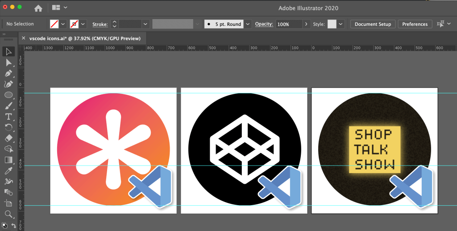Click the Stroke color swatch

coord(75,24)
